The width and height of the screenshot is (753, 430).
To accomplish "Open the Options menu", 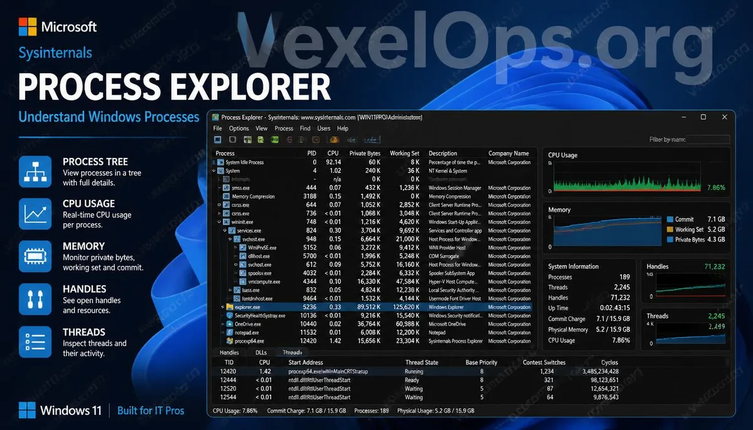I will (x=239, y=128).
